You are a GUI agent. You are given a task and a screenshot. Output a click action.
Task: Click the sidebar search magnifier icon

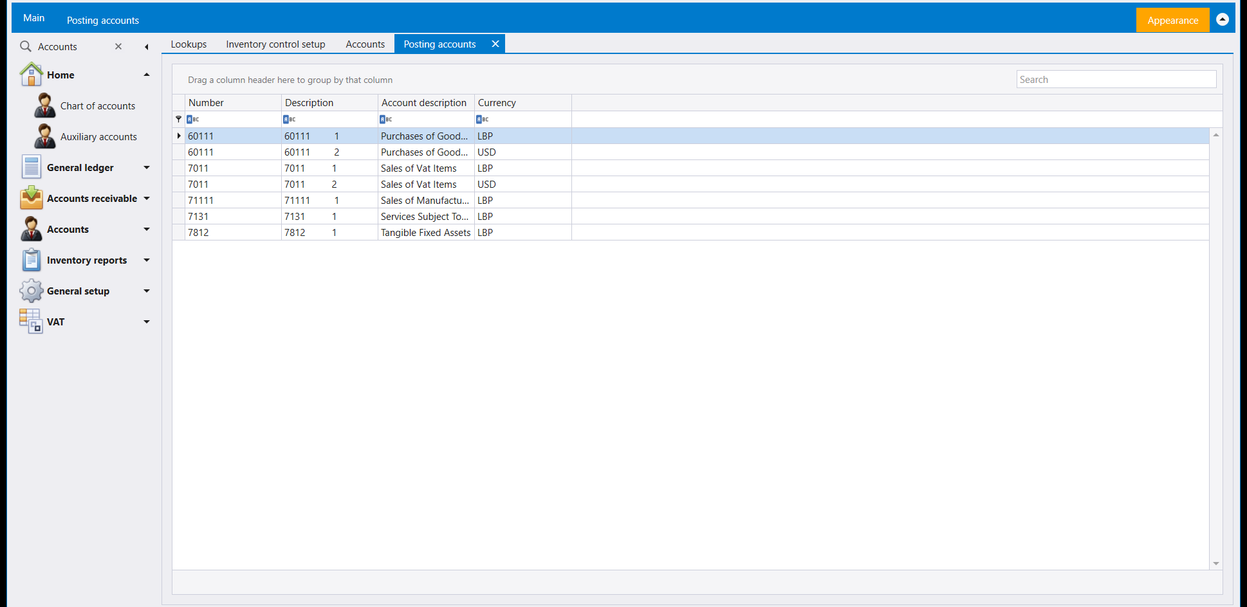pyautogui.click(x=26, y=46)
